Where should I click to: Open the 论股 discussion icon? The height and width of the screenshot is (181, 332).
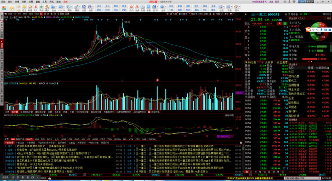[x=84, y=8]
